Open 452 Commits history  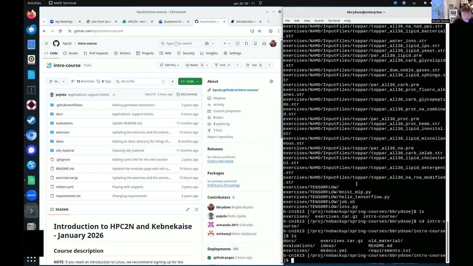pos(187,95)
